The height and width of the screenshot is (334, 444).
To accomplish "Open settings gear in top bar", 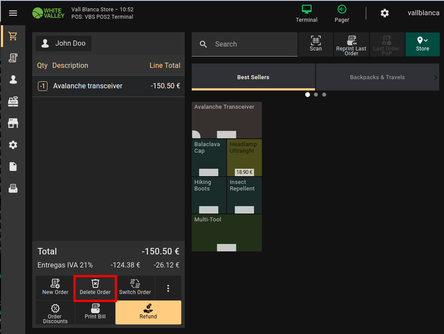I will [384, 13].
